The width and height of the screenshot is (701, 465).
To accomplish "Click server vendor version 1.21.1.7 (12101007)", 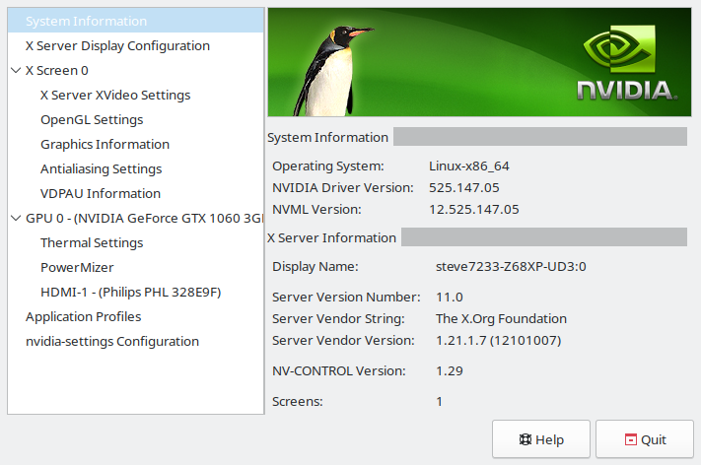I will coord(499,340).
